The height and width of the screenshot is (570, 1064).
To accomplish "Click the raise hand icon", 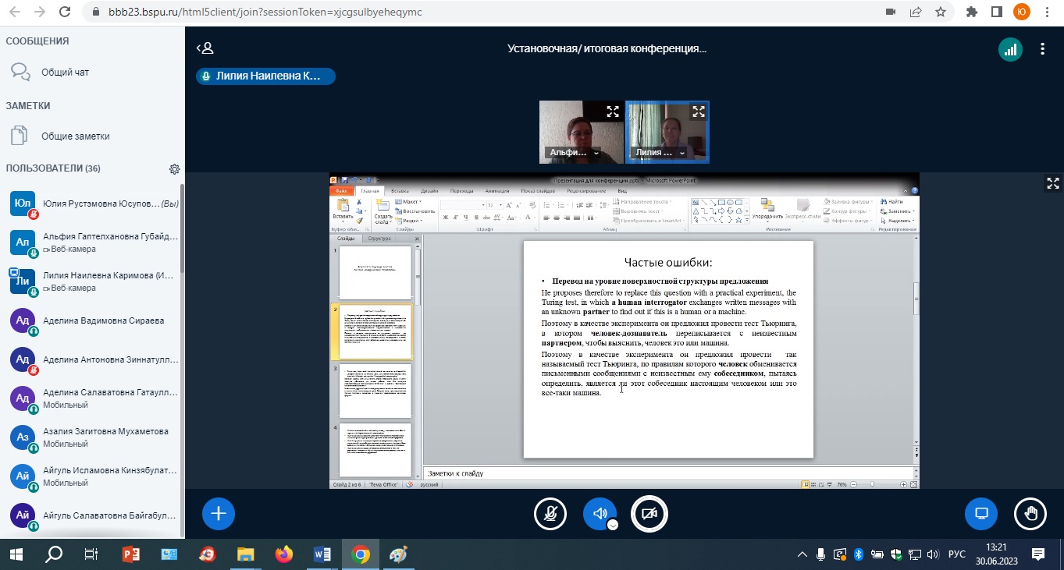I will pos(1030,513).
